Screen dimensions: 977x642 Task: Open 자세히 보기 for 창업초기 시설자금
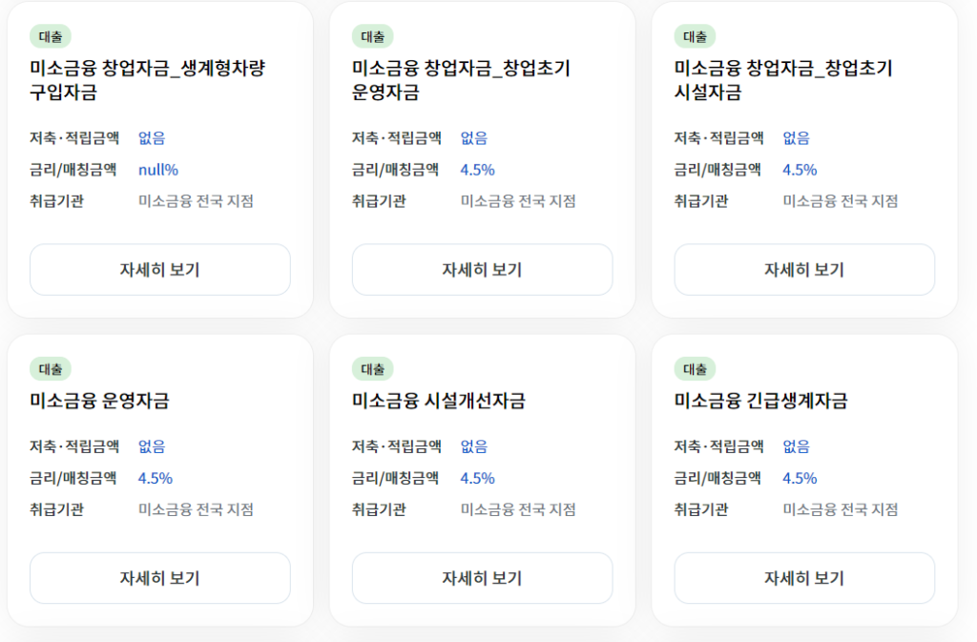click(804, 270)
